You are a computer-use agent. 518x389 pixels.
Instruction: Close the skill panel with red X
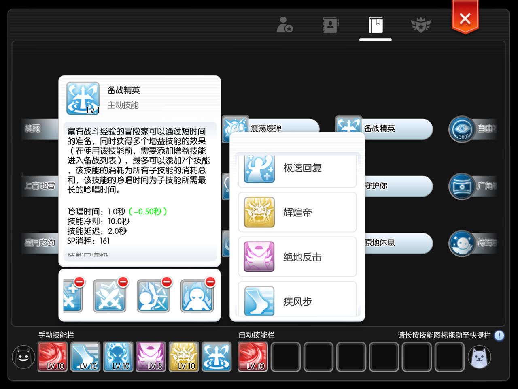[465, 18]
